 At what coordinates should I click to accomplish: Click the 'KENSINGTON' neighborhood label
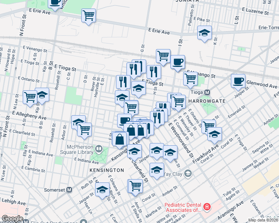[x=107, y=170]
